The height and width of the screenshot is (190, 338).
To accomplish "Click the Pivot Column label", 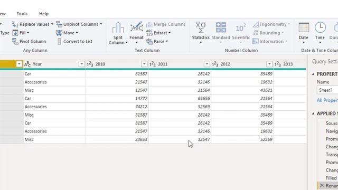I will point(33,41).
